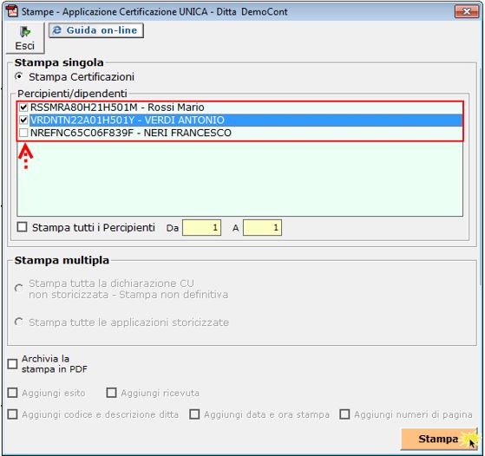Click the Esci exit icon
485x456 pixels.
tap(25, 32)
